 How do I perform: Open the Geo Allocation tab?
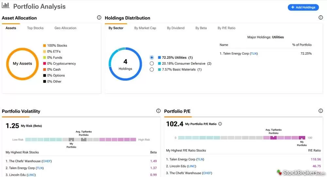65,28
